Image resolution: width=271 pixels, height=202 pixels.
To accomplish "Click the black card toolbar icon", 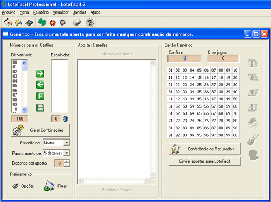I will coord(29,23).
